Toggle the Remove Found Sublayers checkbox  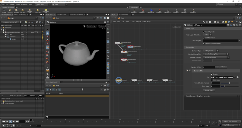click(x=204, y=44)
